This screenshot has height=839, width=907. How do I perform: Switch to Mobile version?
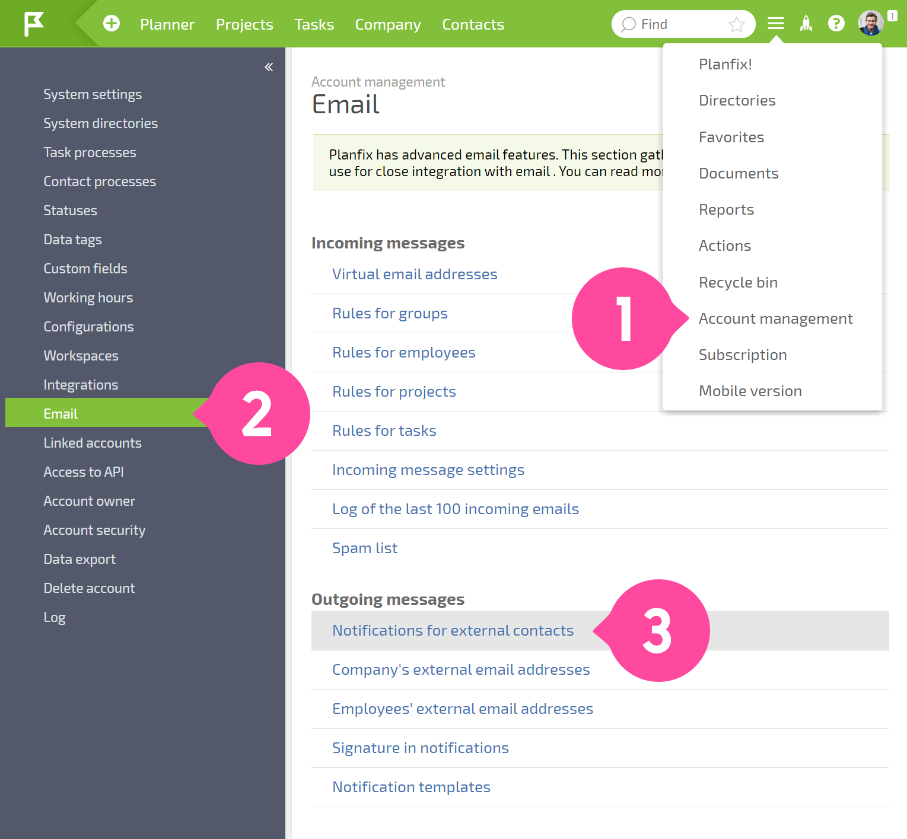750,391
